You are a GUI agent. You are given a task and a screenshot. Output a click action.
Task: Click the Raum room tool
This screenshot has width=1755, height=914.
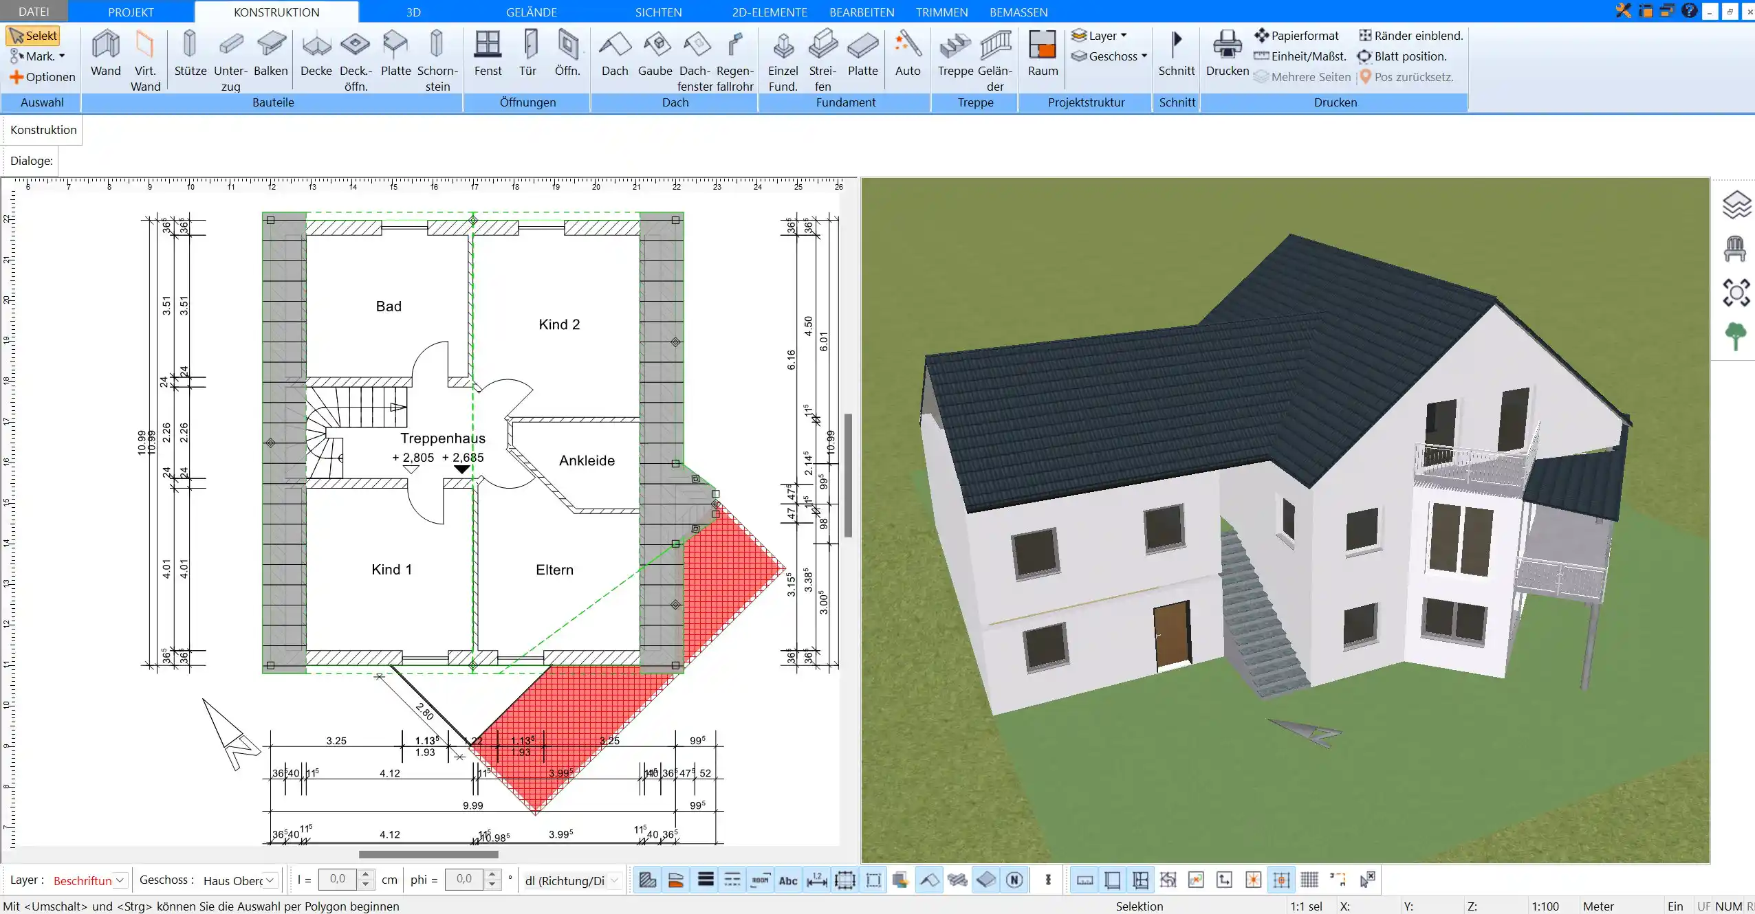(x=1043, y=54)
